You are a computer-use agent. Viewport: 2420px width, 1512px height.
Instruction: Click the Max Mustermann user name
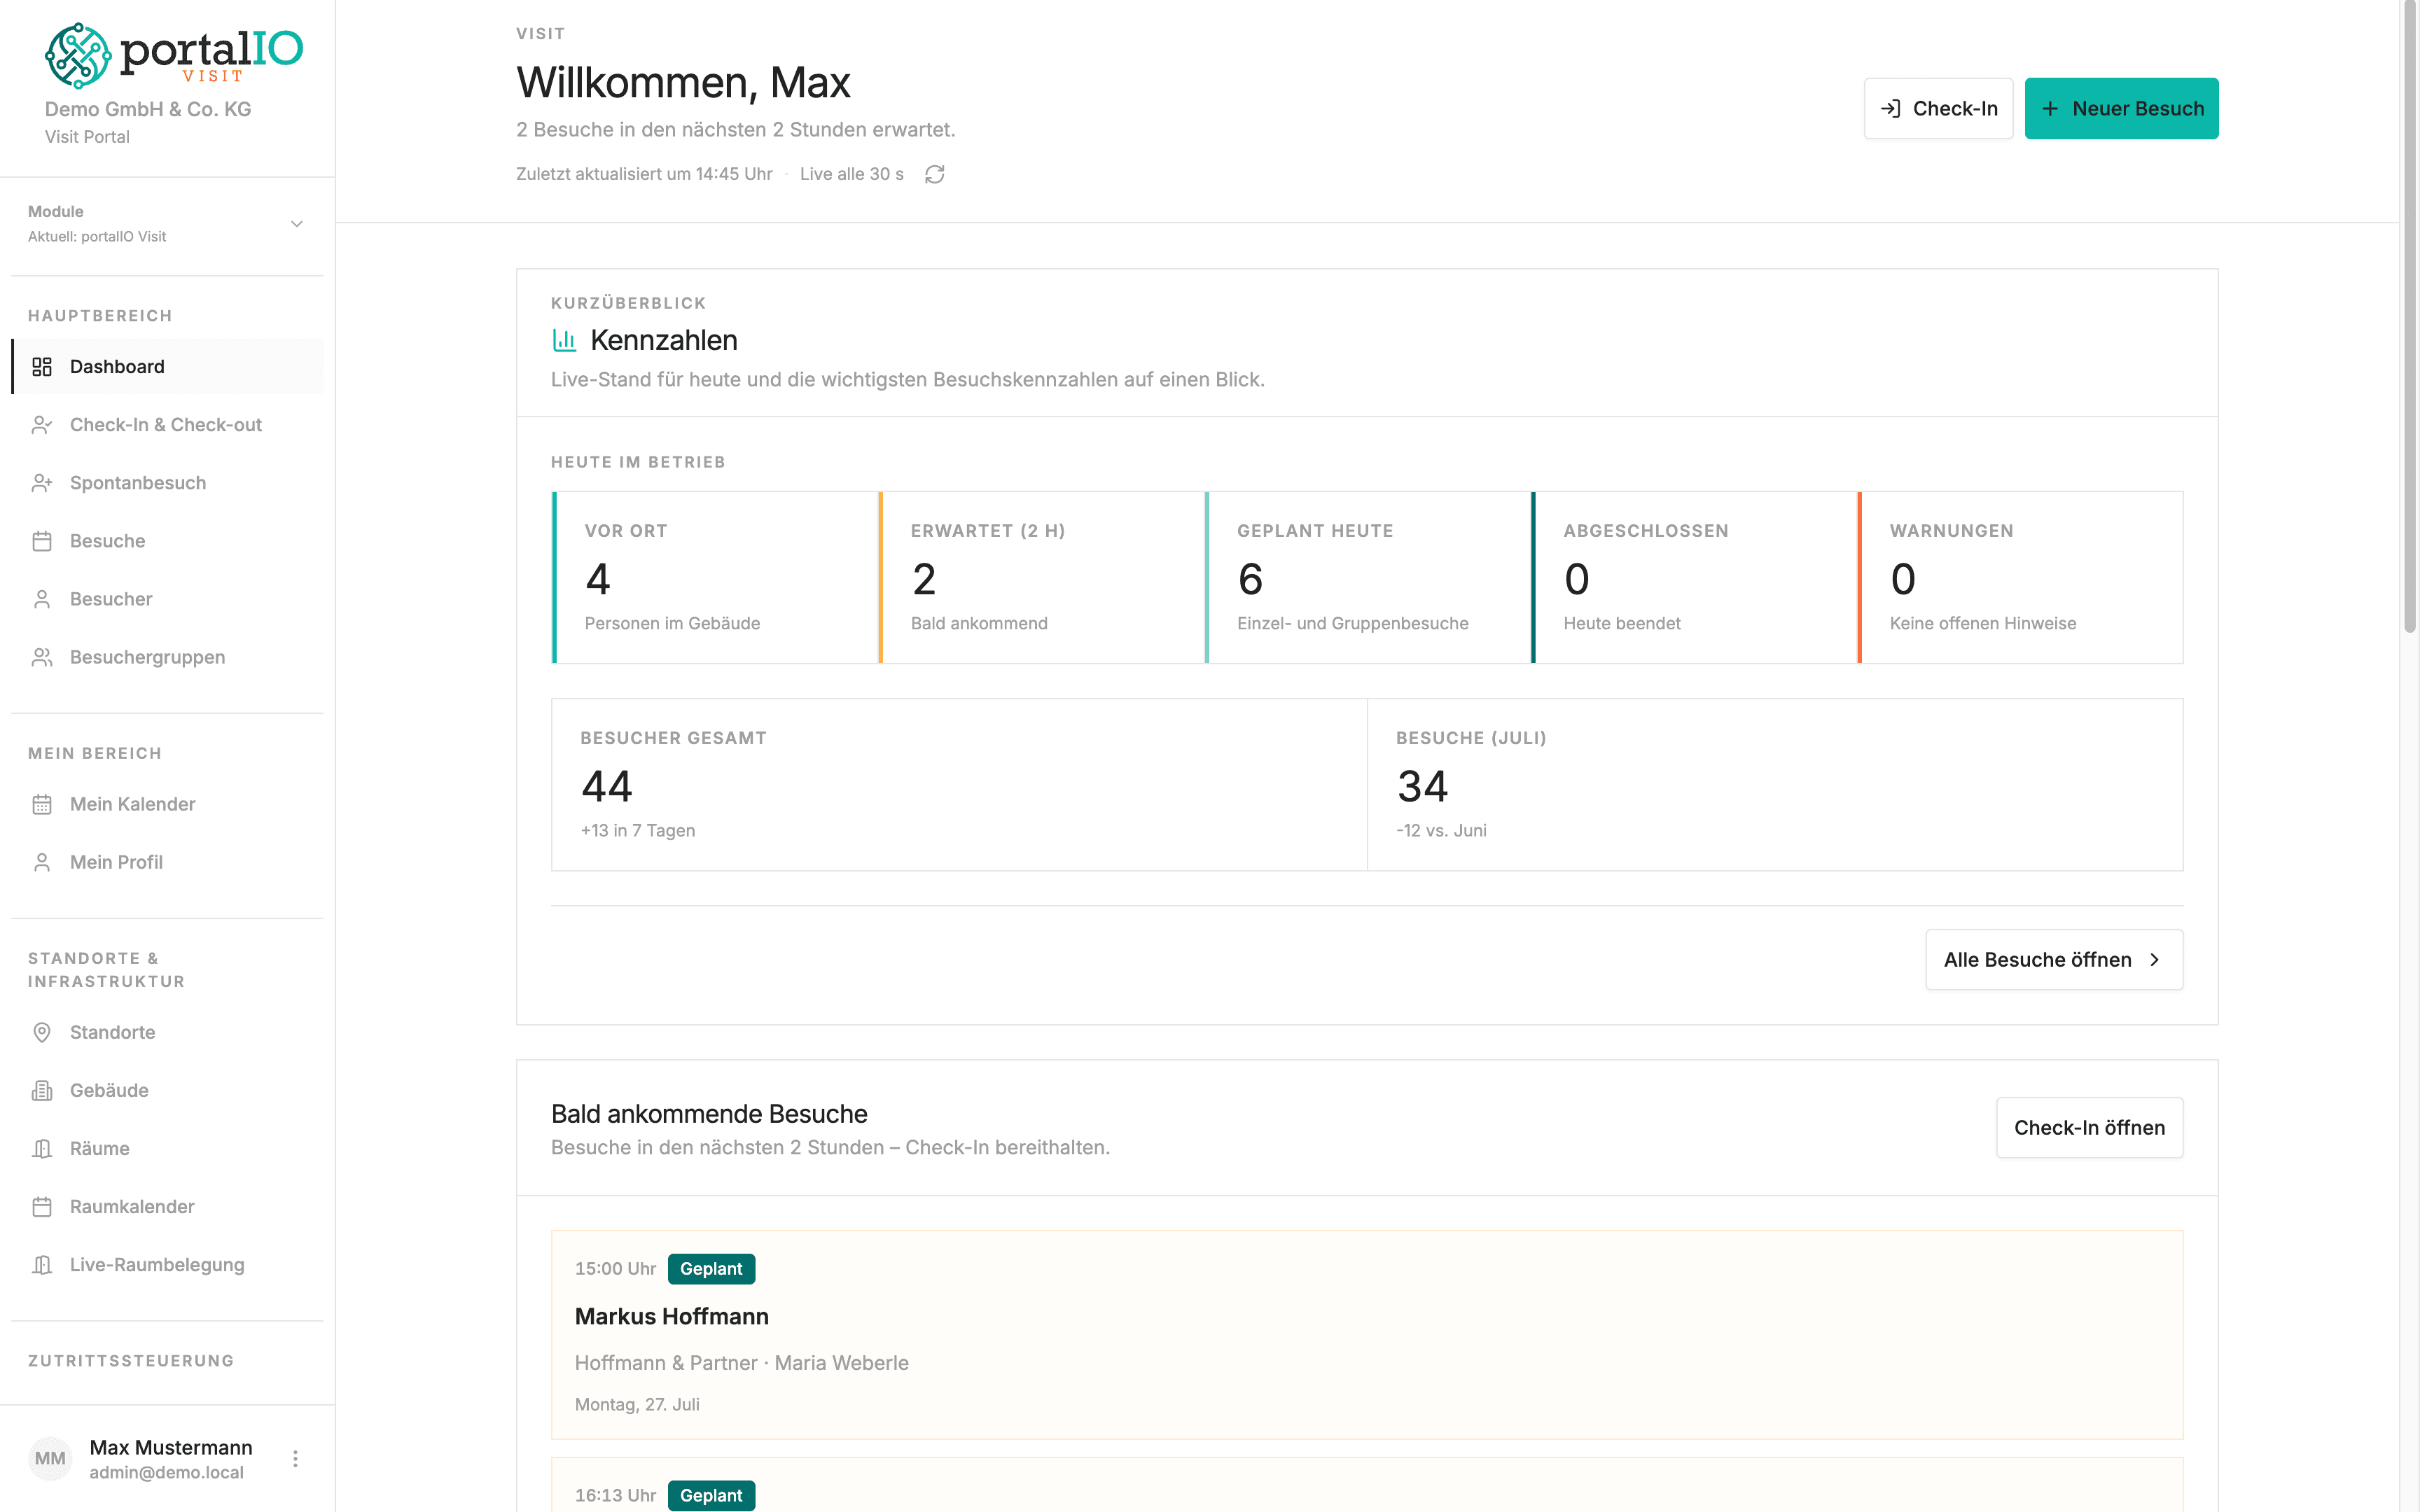(x=171, y=1447)
